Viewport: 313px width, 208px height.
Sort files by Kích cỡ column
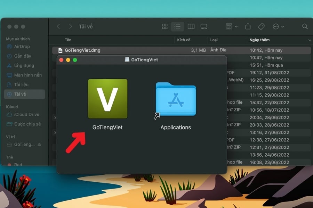point(184,40)
